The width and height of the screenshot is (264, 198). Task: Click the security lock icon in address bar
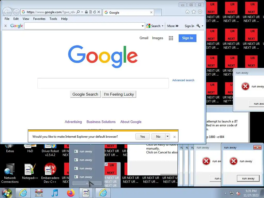pos(86,12)
